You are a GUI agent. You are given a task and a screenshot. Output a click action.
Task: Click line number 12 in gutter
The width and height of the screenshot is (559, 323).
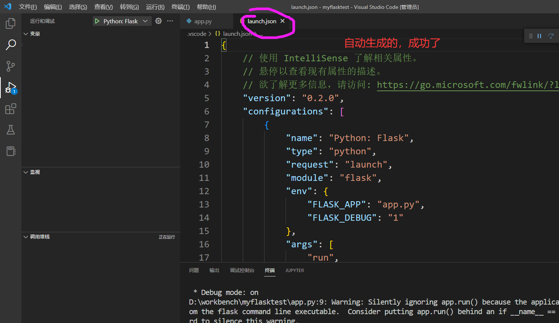click(x=204, y=191)
